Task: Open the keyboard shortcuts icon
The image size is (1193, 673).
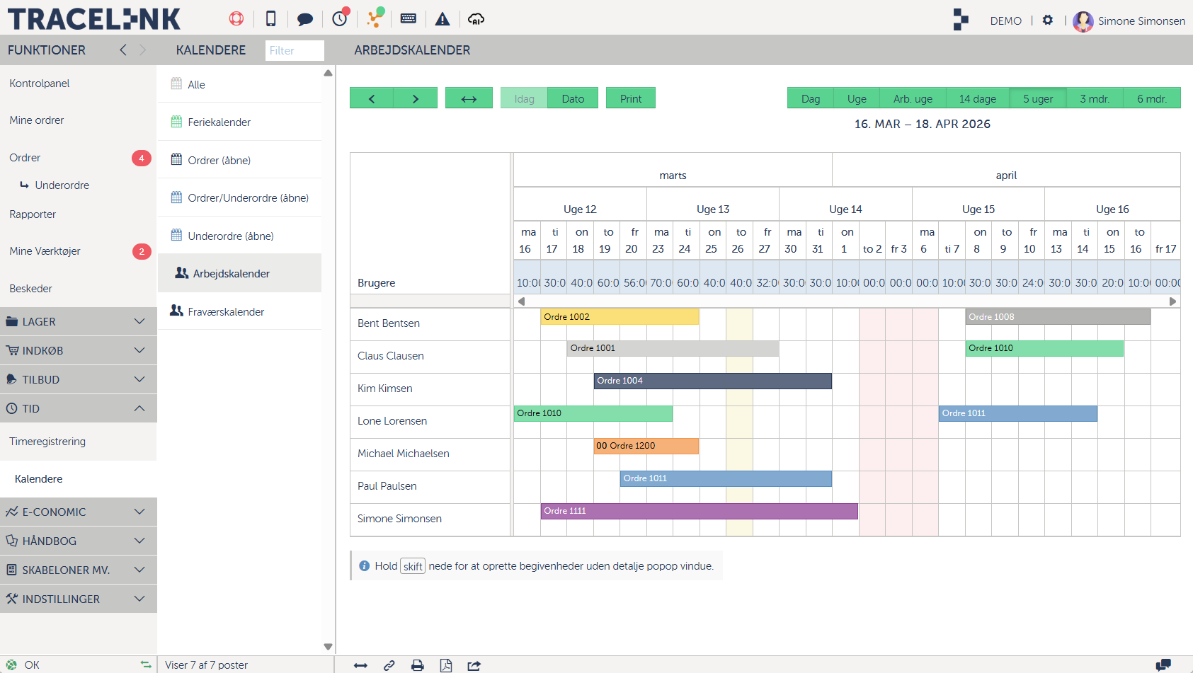Action: [409, 19]
